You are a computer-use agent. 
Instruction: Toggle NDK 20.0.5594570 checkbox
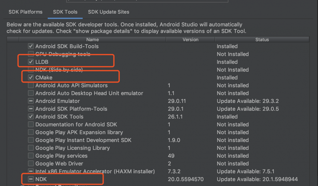31,179
